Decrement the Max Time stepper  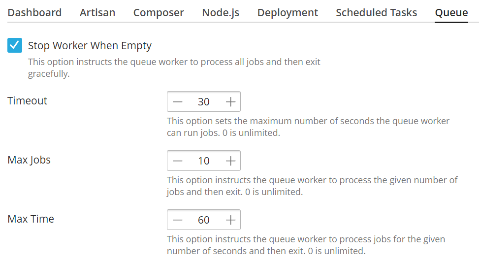(x=178, y=220)
